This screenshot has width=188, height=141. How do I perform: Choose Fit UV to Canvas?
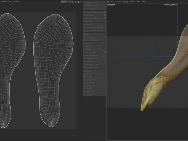[94, 37]
